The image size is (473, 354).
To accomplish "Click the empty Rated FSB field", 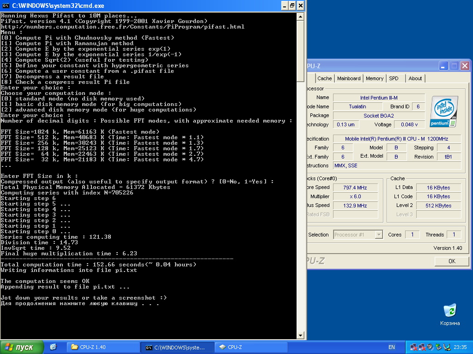I will [355, 214].
